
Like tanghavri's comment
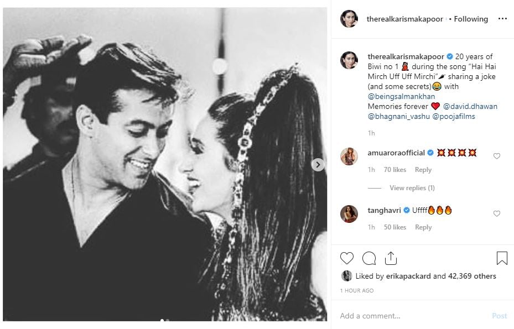496,214
